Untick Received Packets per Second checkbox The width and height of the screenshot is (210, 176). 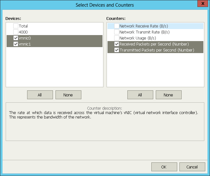117,44
